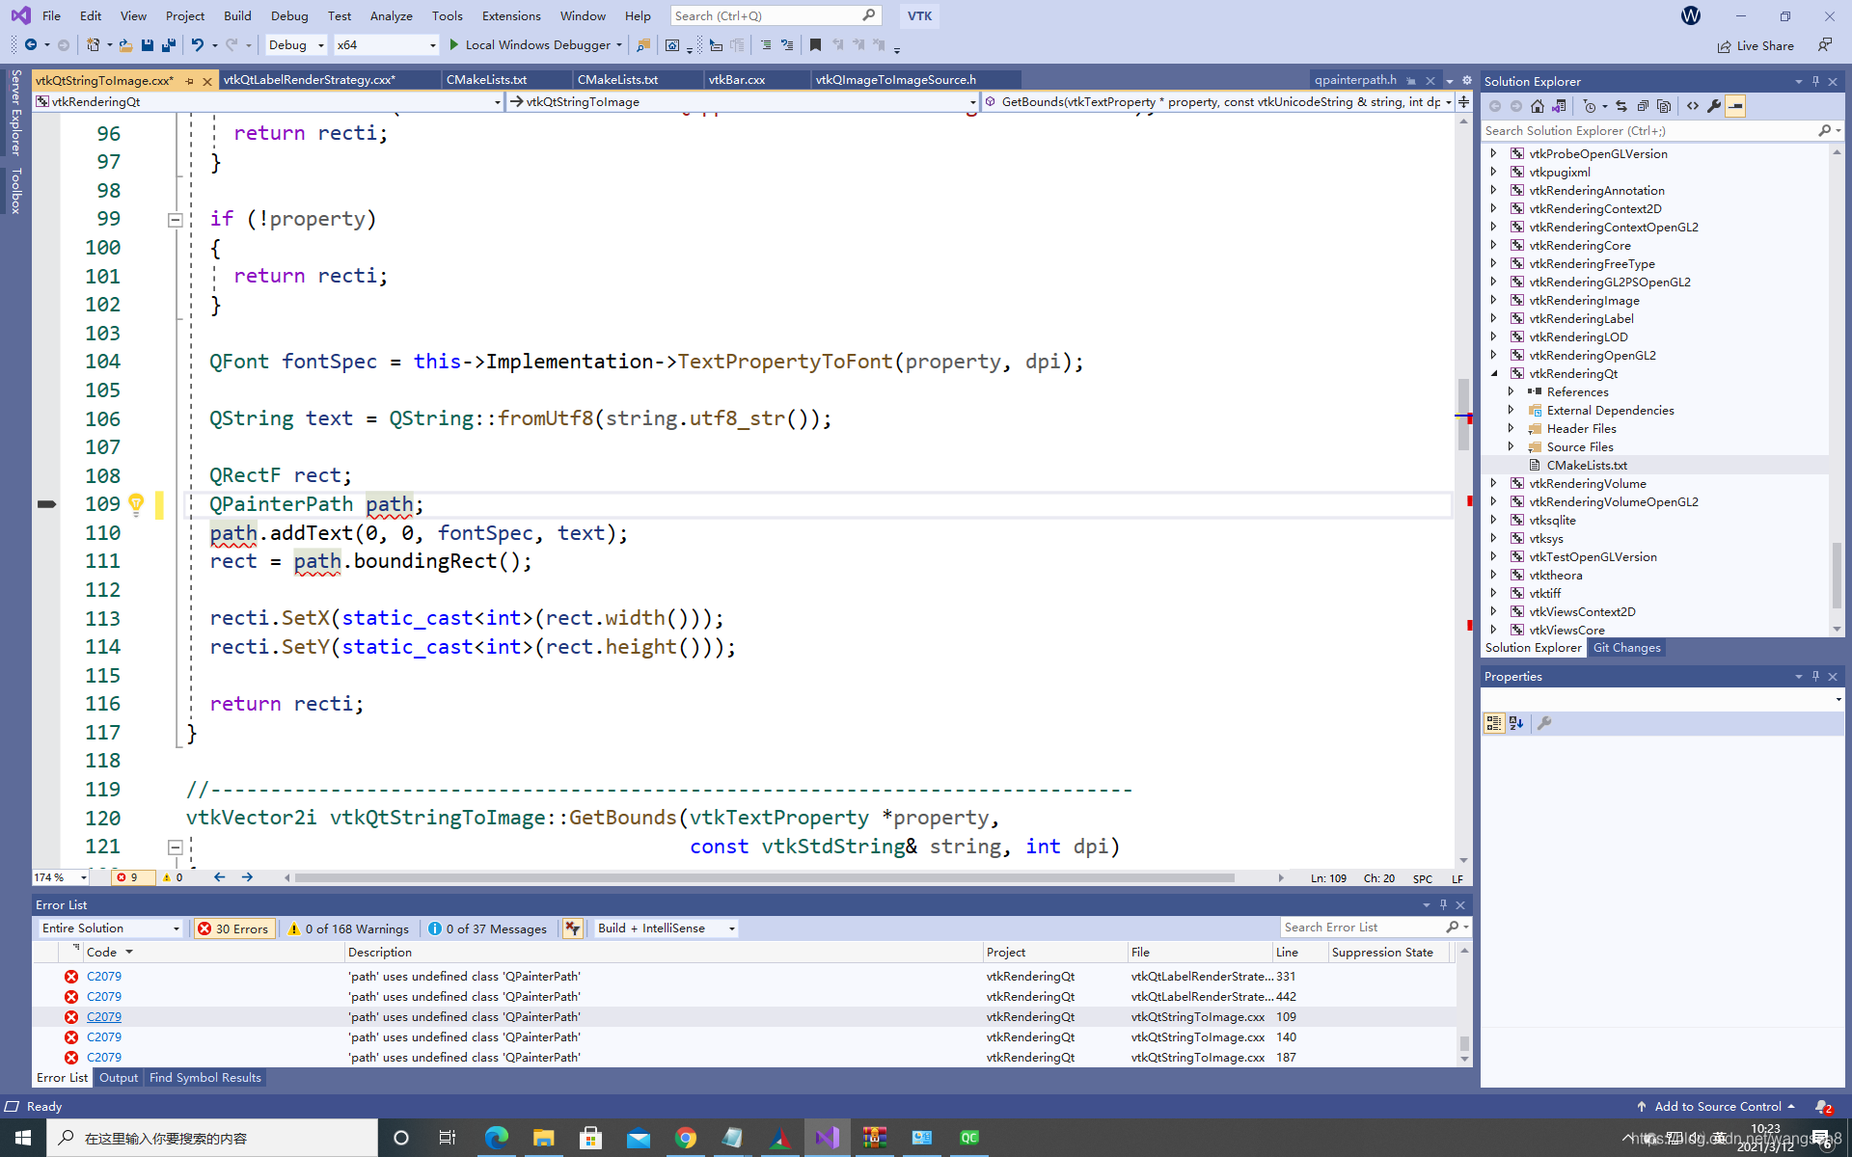Click Sync with Active Document icon

coord(1621,106)
